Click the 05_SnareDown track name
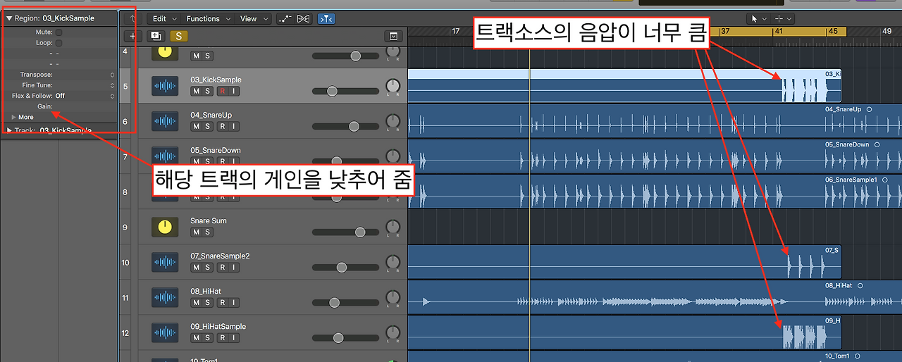The height and width of the screenshot is (362, 902). coord(216,150)
